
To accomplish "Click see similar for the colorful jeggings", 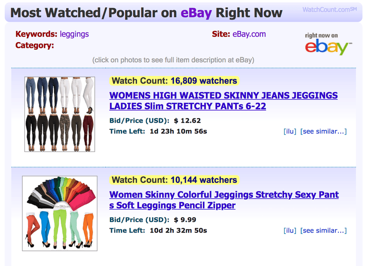I will (x=323, y=230).
